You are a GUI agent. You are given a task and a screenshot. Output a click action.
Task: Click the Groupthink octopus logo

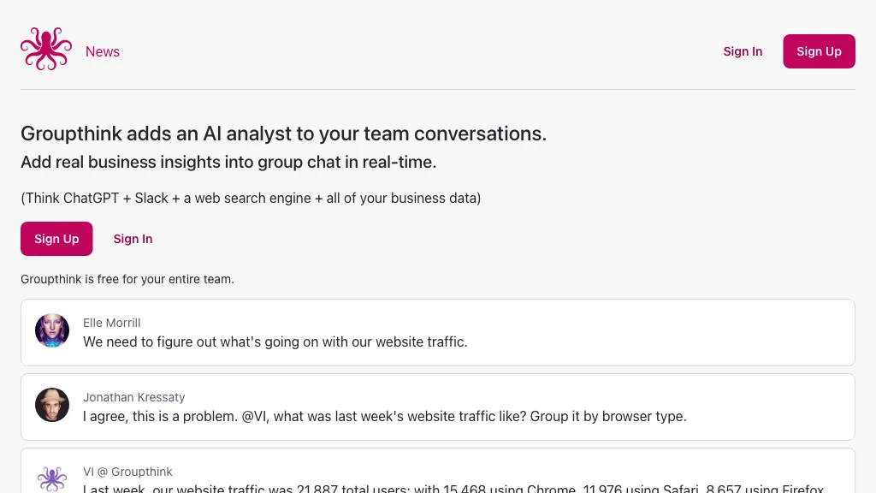[46, 50]
